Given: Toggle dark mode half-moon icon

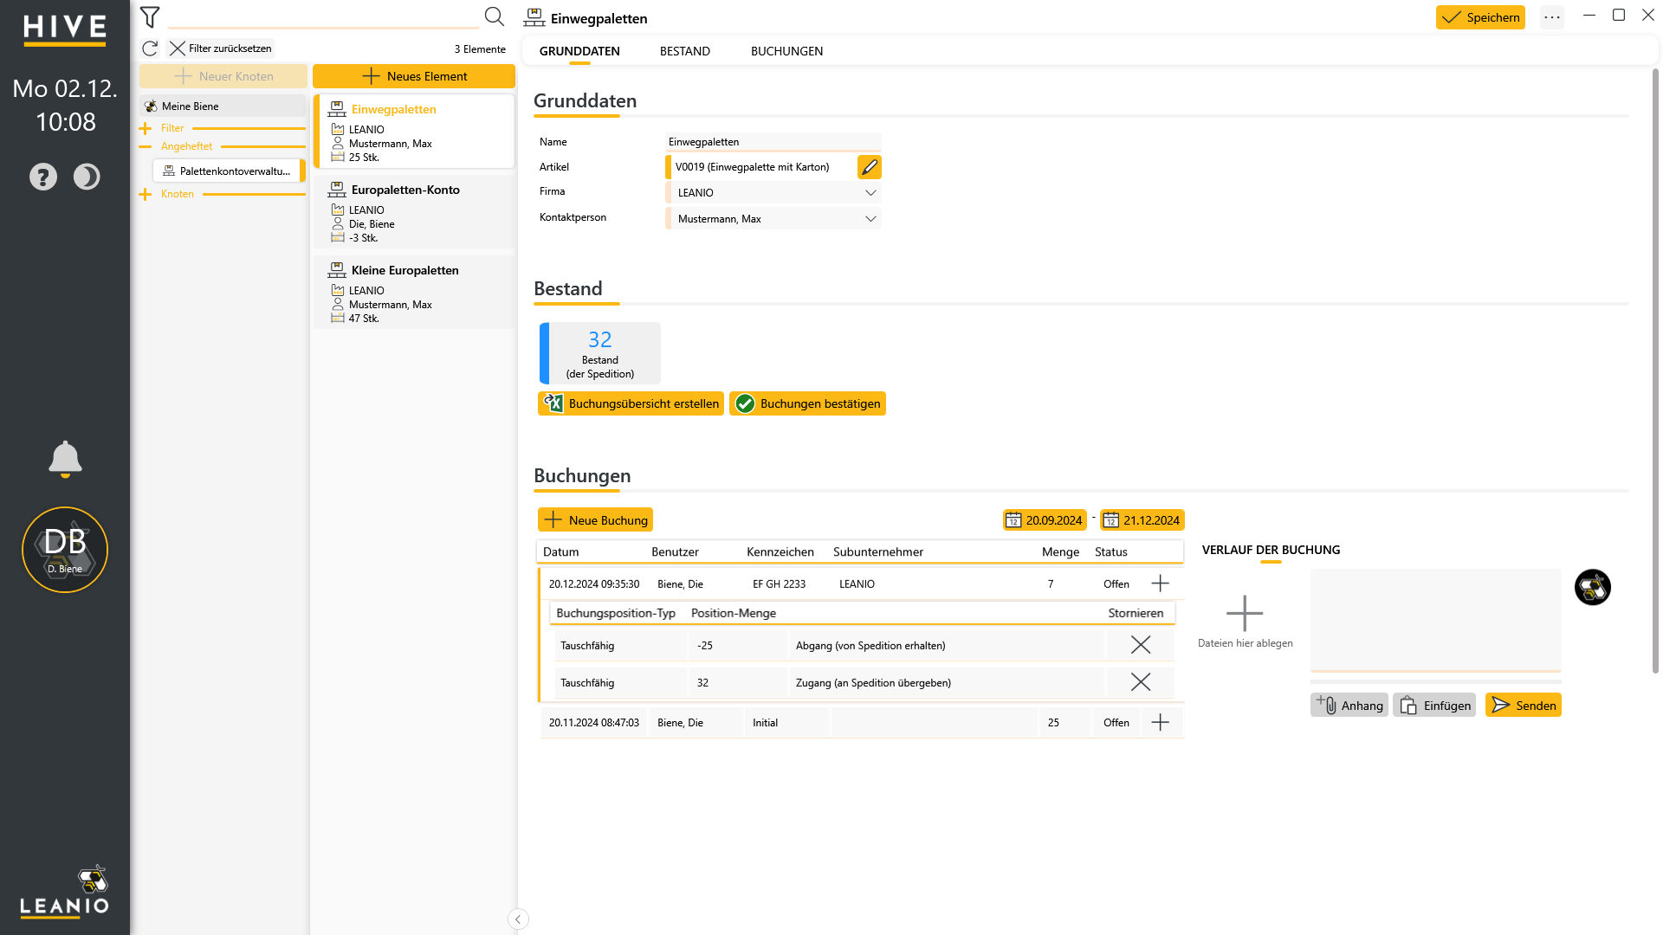Looking at the screenshot, I should pos(87,177).
